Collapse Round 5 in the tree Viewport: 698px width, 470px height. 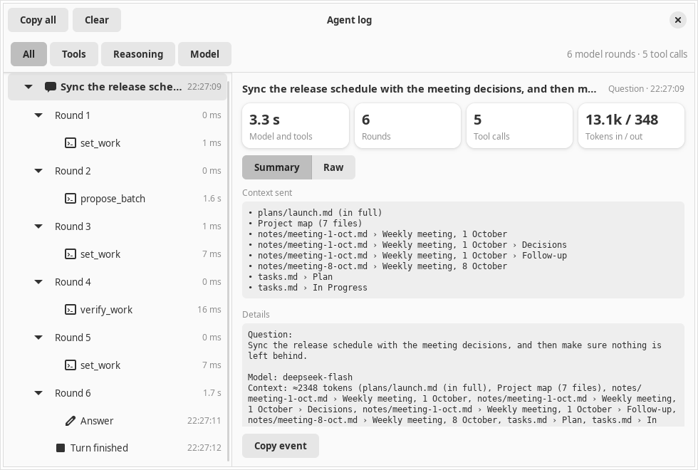[x=38, y=338]
